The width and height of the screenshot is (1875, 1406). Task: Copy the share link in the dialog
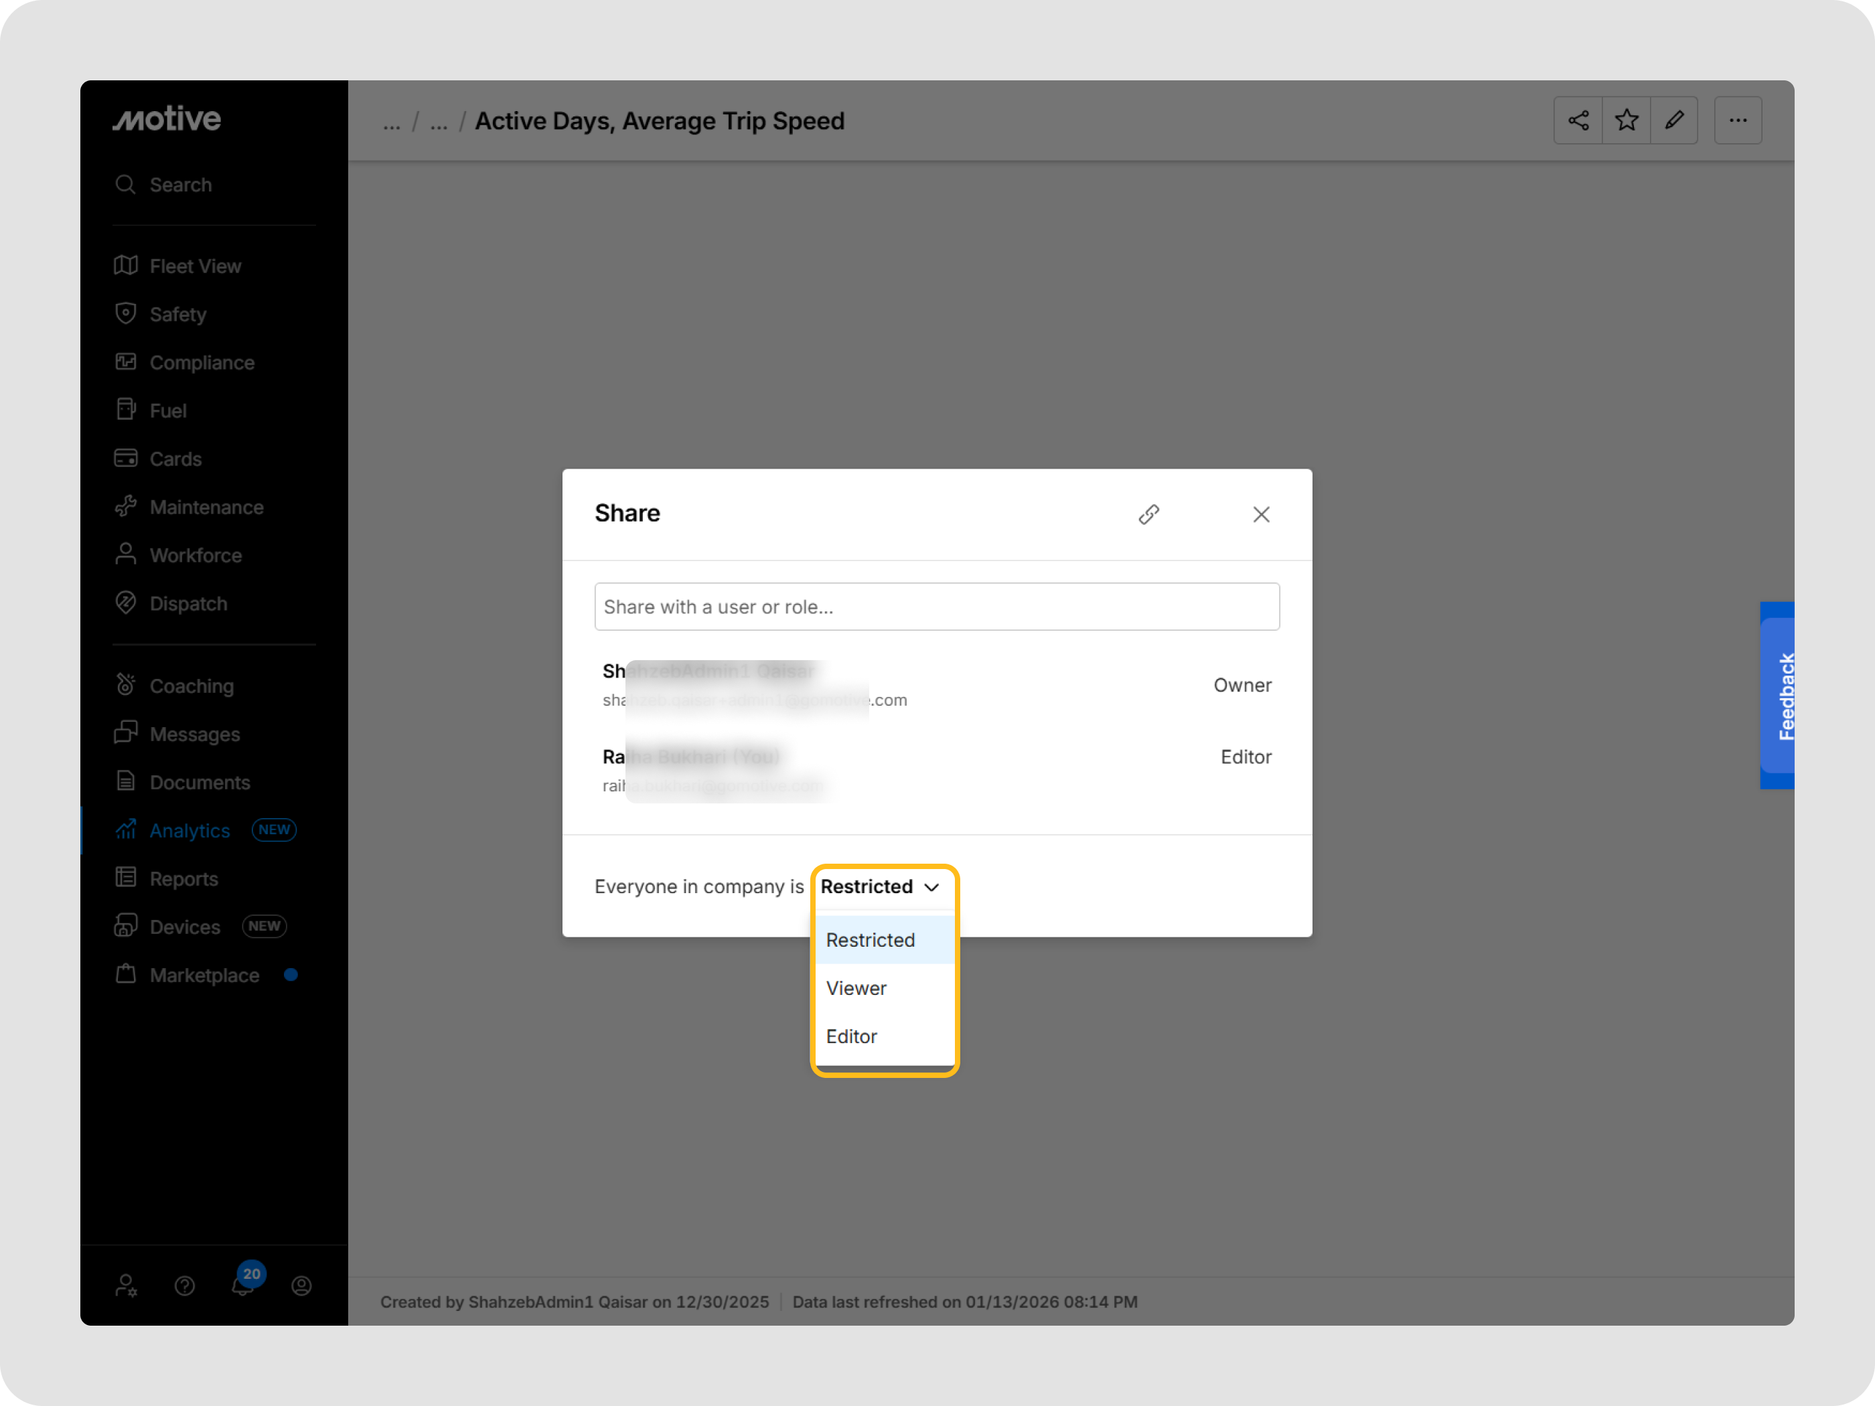(x=1149, y=514)
